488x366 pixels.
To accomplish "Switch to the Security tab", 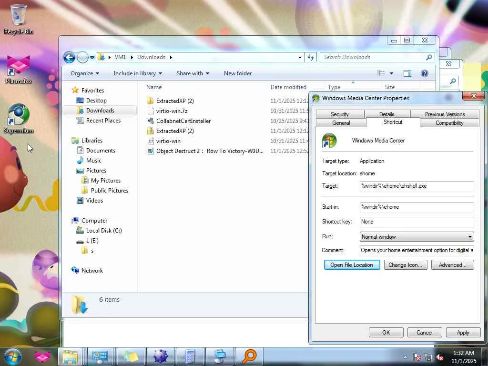I will (x=339, y=114).
